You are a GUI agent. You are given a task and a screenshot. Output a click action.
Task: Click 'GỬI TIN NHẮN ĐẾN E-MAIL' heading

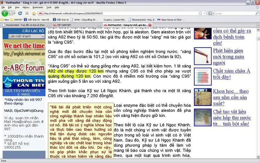[x=22, y=93]
